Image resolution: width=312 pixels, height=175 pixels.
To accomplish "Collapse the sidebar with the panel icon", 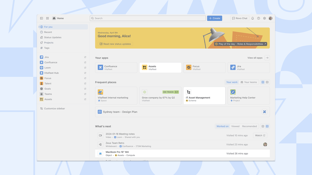I will (42, 18).
